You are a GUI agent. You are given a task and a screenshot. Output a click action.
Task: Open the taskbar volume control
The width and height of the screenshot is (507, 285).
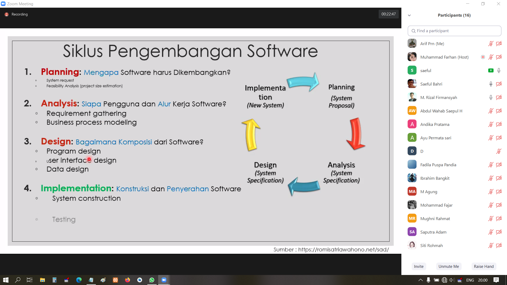(452, 280)
